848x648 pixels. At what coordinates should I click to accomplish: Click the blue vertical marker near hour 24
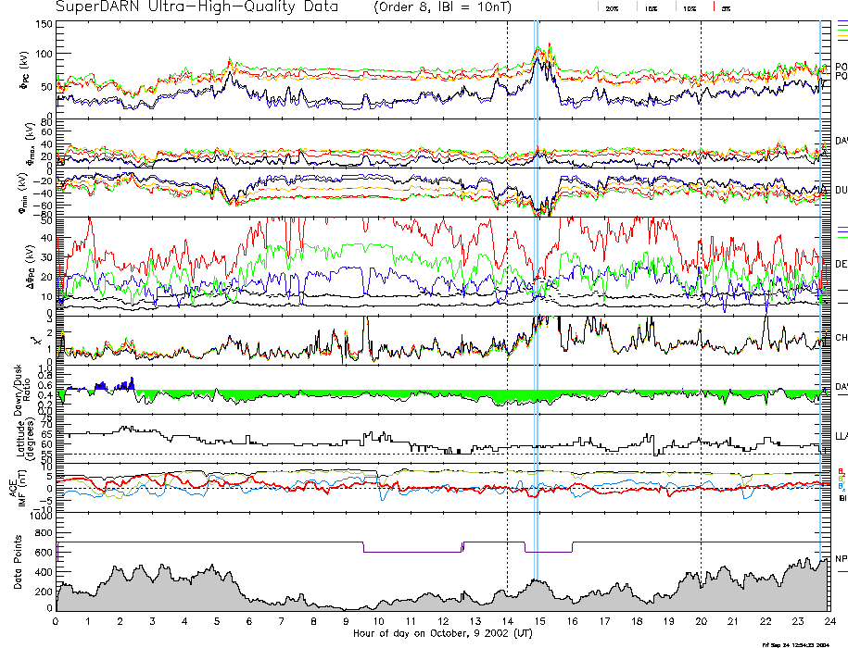[x=821, y=278]
